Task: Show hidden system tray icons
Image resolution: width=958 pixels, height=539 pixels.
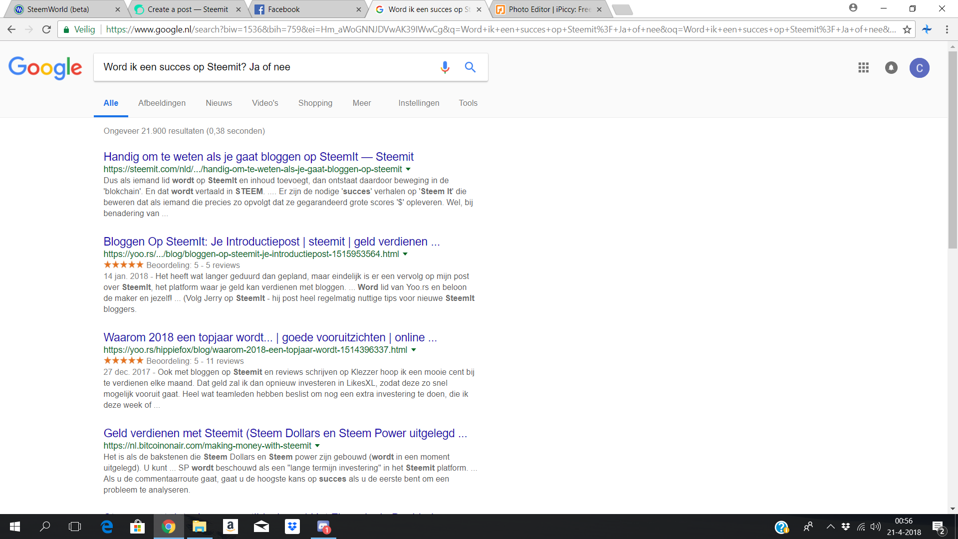Action: (x=830, y=527)
